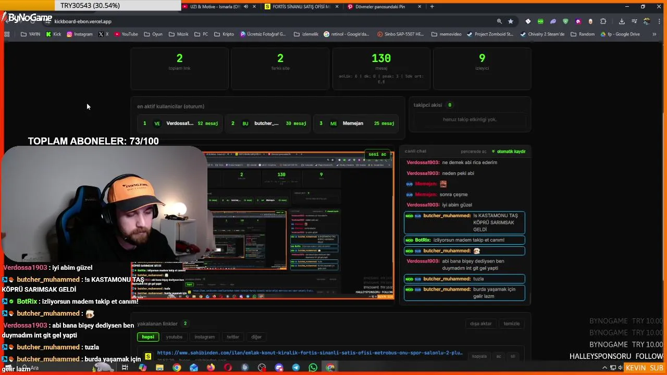Open the Chivalry 2 Steam bookmark
This screenshot has width=667, height=375.
tap(542, 34)
